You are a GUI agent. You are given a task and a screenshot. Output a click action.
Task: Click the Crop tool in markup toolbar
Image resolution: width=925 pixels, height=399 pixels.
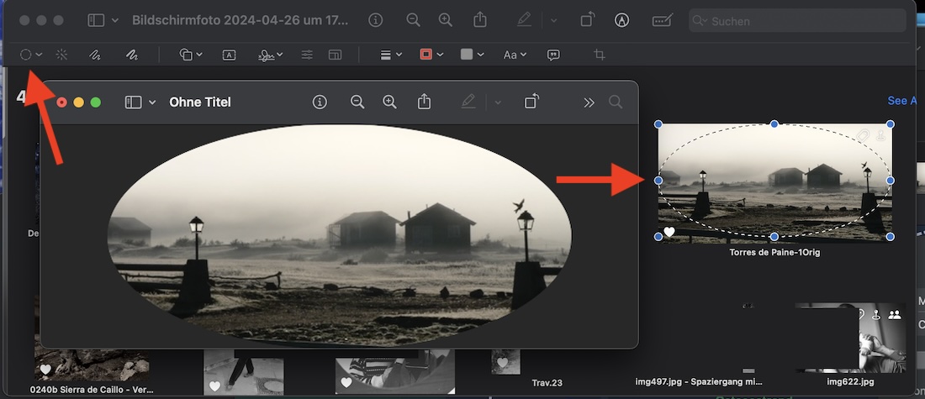tap(600, 55)
